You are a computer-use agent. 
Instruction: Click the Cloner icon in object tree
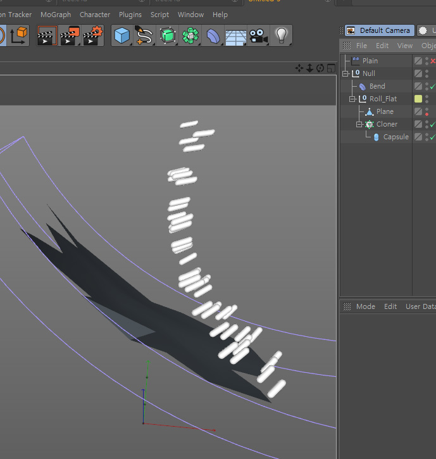(370, 125)
